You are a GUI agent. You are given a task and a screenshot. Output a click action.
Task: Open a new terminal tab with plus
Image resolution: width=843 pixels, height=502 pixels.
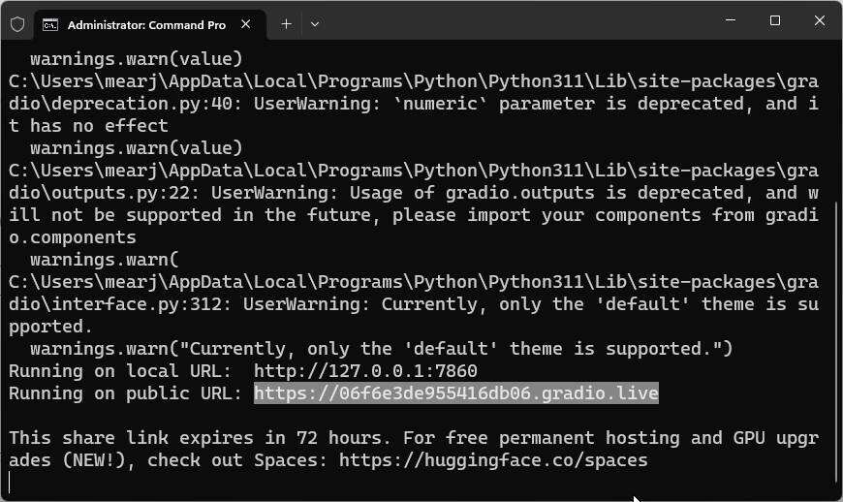[x=286, y=24]
